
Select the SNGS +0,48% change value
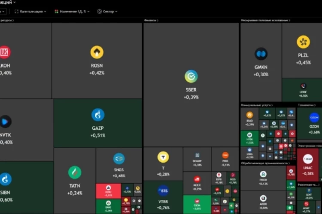(x=119, y=176)
